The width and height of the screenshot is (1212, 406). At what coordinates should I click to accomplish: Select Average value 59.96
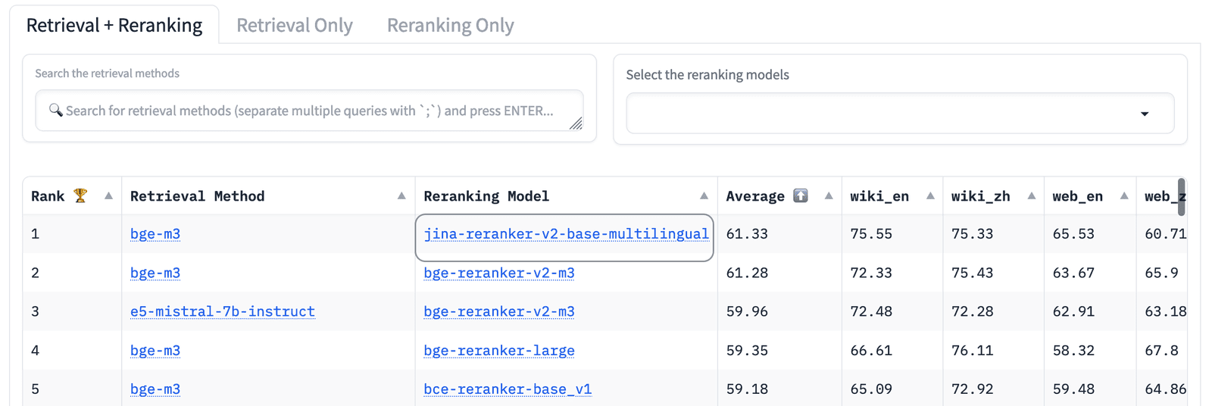(747, 311)
